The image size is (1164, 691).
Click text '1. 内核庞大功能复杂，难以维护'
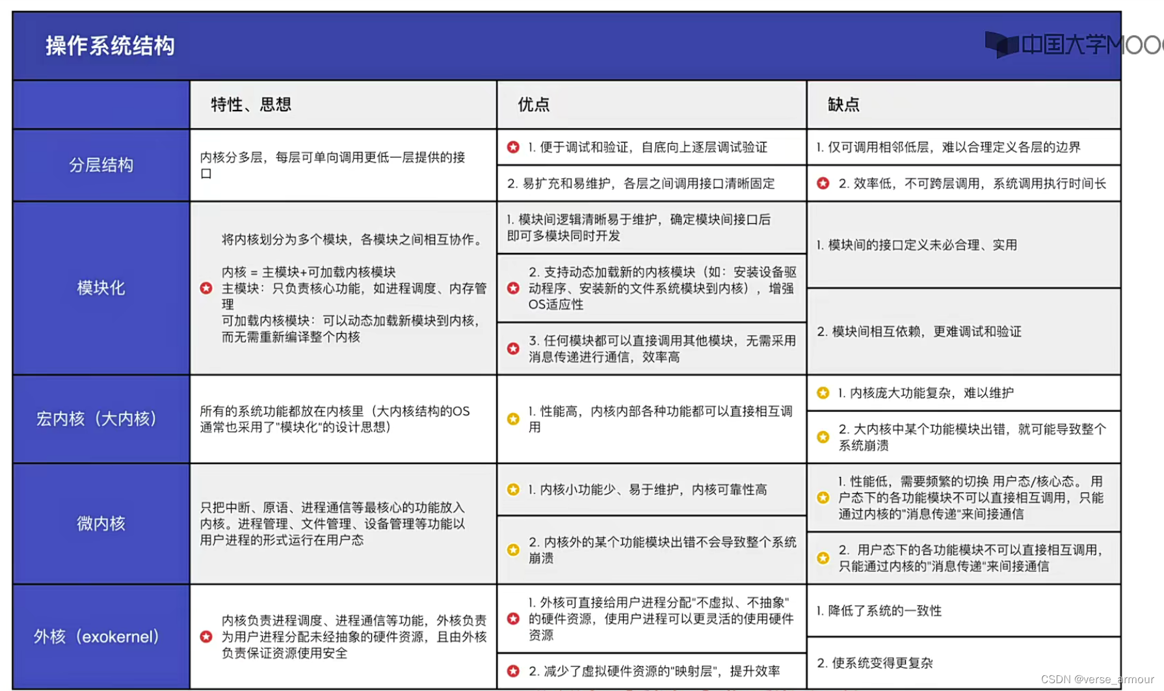(x=926, y=393)
